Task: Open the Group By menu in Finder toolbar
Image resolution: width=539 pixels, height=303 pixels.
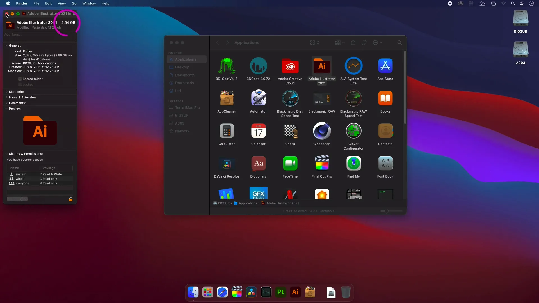Action: point(340,43)
